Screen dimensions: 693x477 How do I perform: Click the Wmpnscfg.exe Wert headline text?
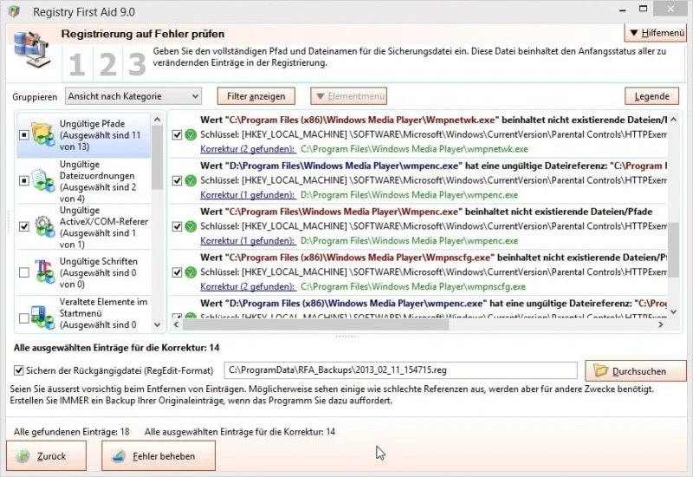434,258
